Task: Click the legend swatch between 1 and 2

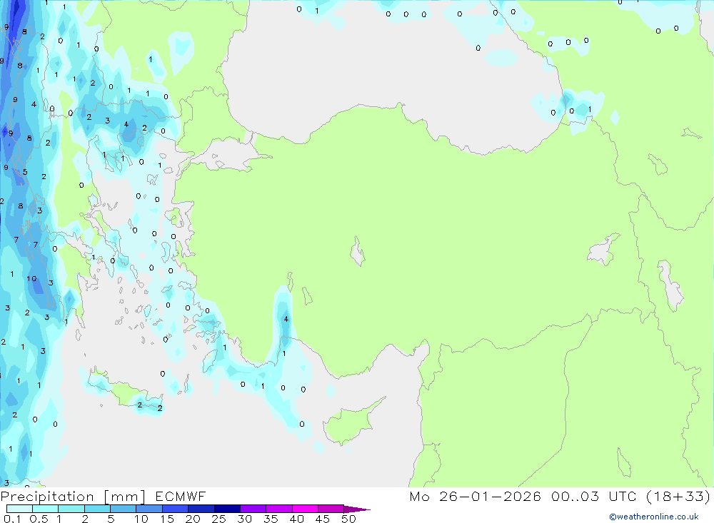Action: point(71,509)
